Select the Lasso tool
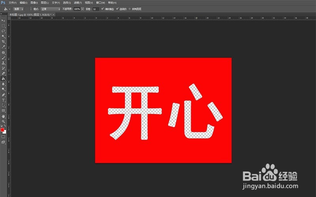Image resolution: width=316 pixels, height=197 pixels. pos(3,31)
